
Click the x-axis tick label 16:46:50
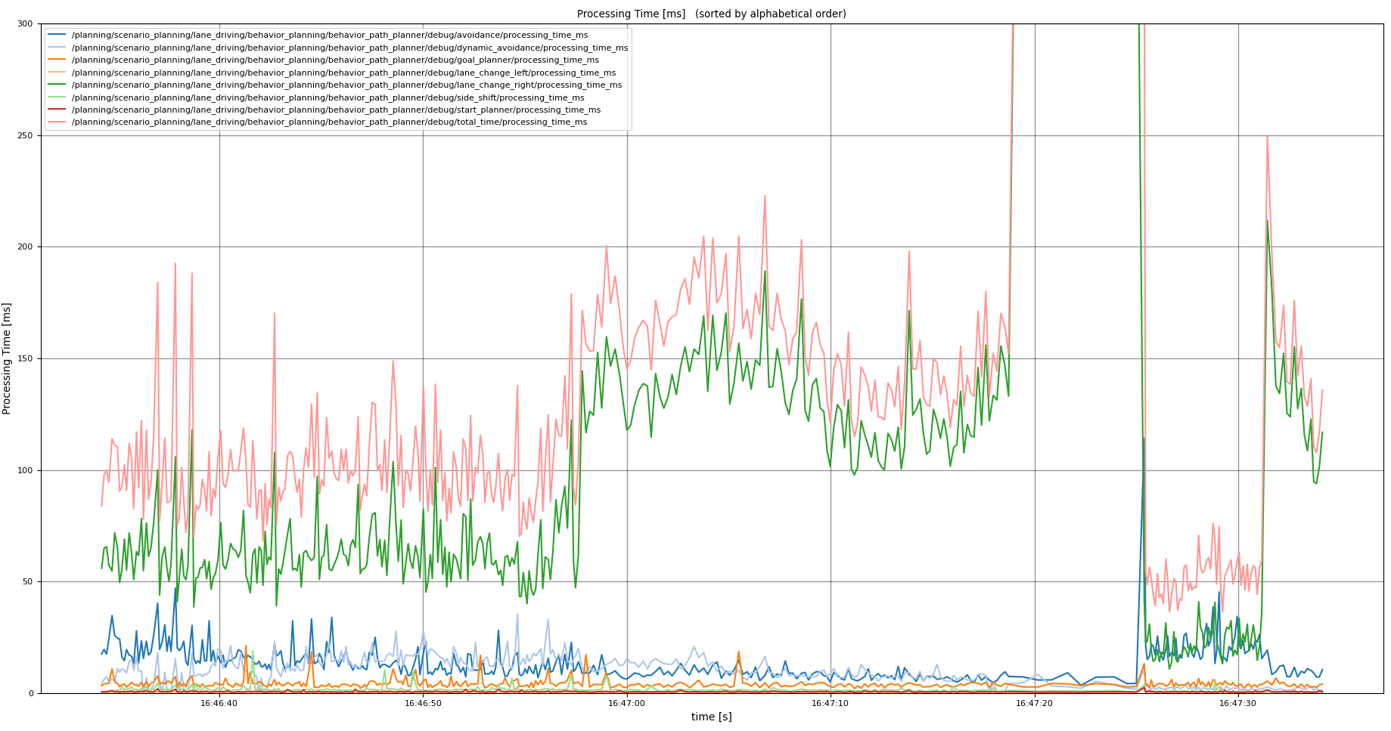pyautogui.click(x=423, y=703)
